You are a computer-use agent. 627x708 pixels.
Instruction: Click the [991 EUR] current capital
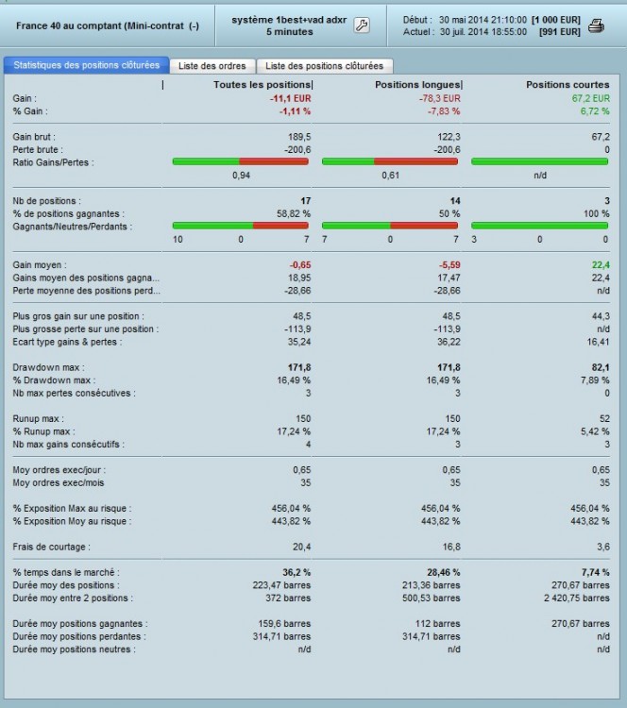click(x=560, y=31)
